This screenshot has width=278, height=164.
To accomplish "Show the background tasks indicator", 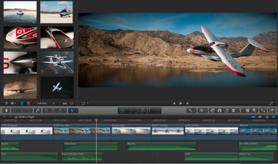I will (122, 111).
